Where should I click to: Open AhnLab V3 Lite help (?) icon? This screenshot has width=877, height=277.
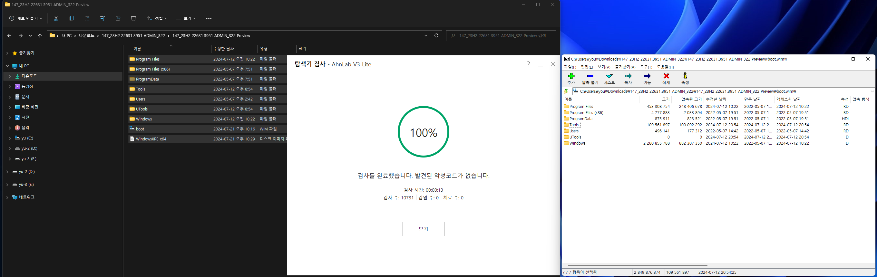(x=528, y=64)
